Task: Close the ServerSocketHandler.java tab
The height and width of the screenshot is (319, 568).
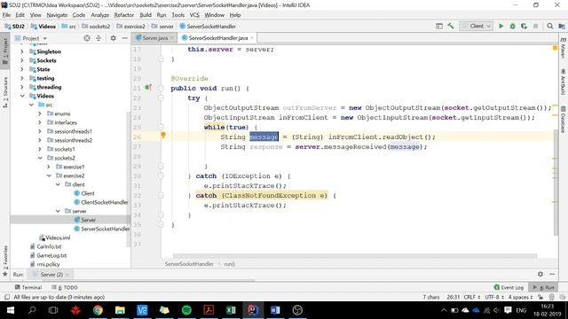Action: (252, 38)
